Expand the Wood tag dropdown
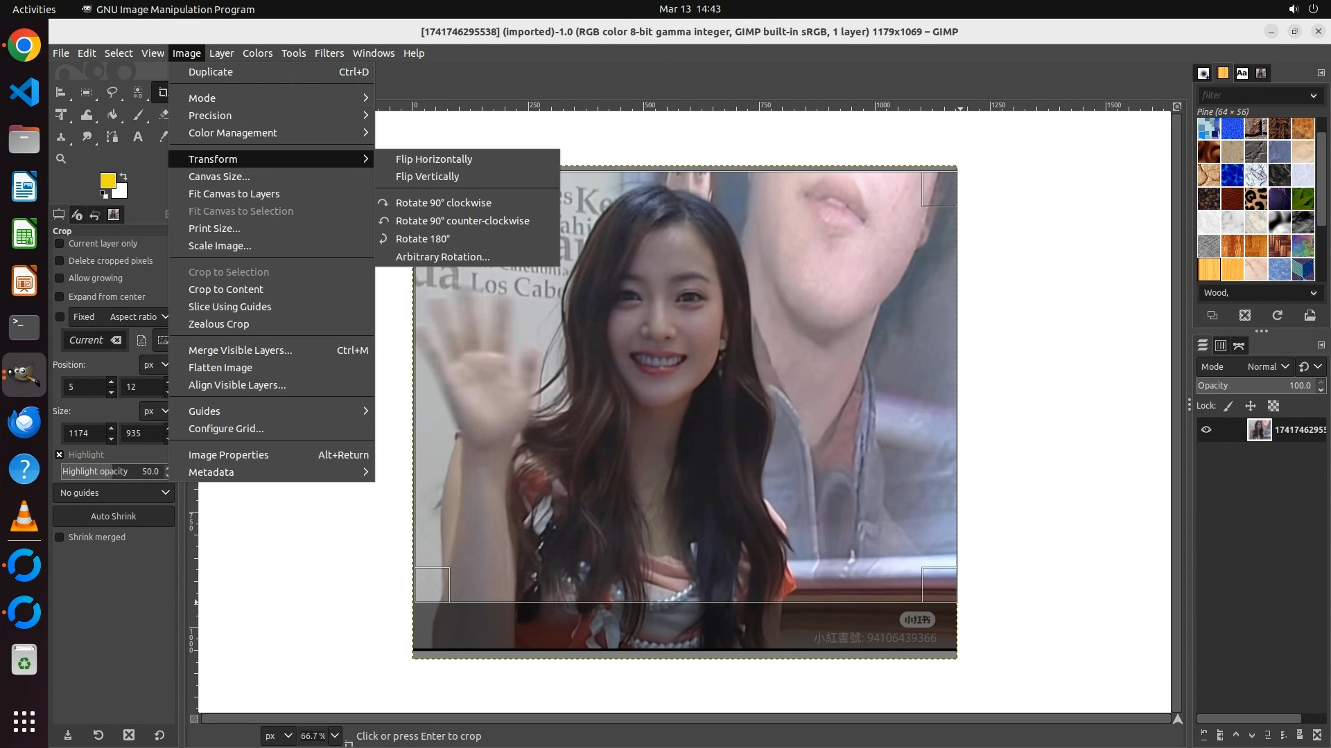The height and width of the screenshot is (748, 1331). 1312,293
